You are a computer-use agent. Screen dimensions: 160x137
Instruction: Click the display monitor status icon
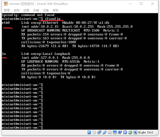pos(115,132)
